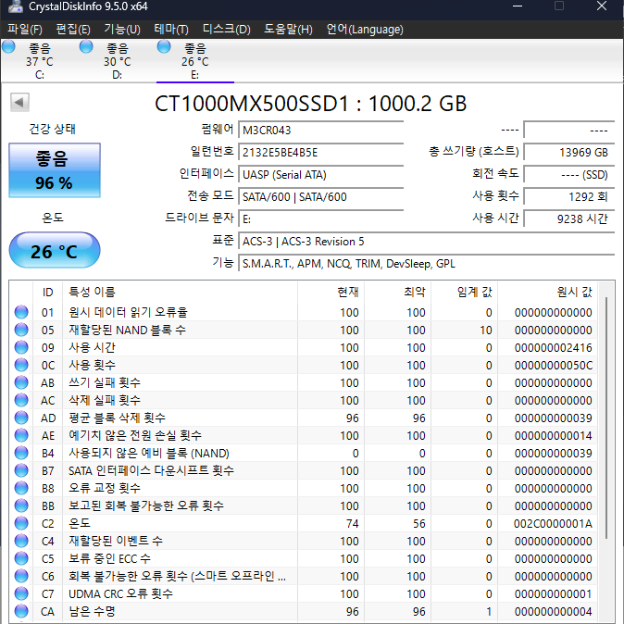Click status orb for attribute C5
624x624 pixels.
(x=21, y=558)
